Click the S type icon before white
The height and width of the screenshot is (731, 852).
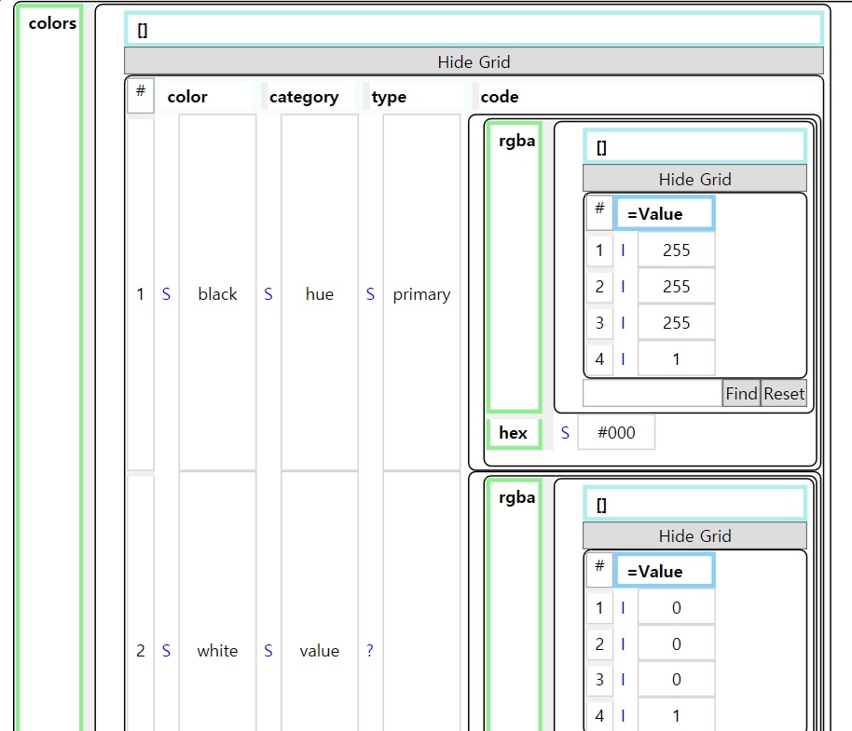coord(166,650)
